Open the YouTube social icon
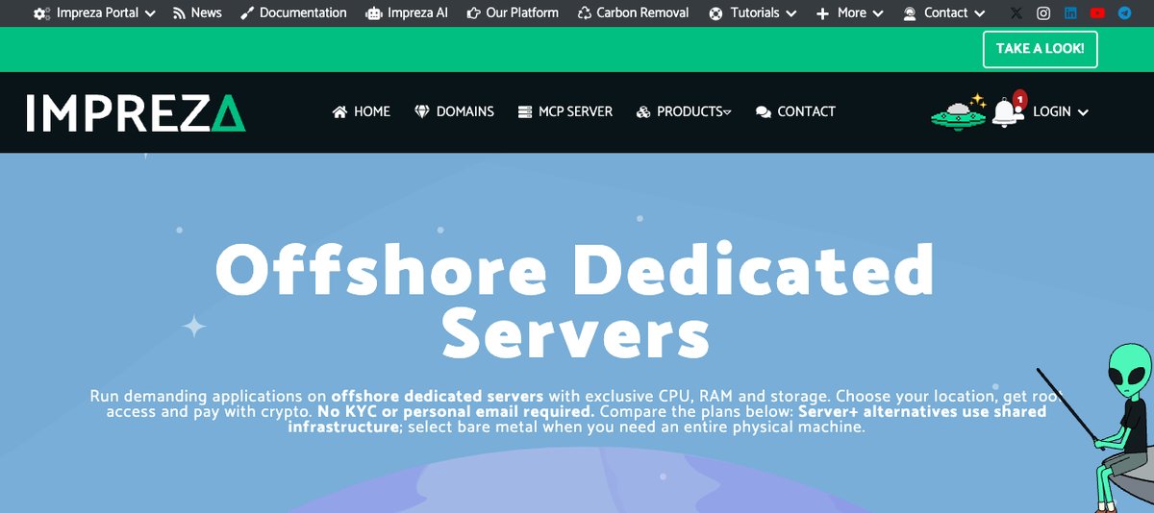Image resolution: width=1154 pixels, height=513 pixels. click(1097, 13)
